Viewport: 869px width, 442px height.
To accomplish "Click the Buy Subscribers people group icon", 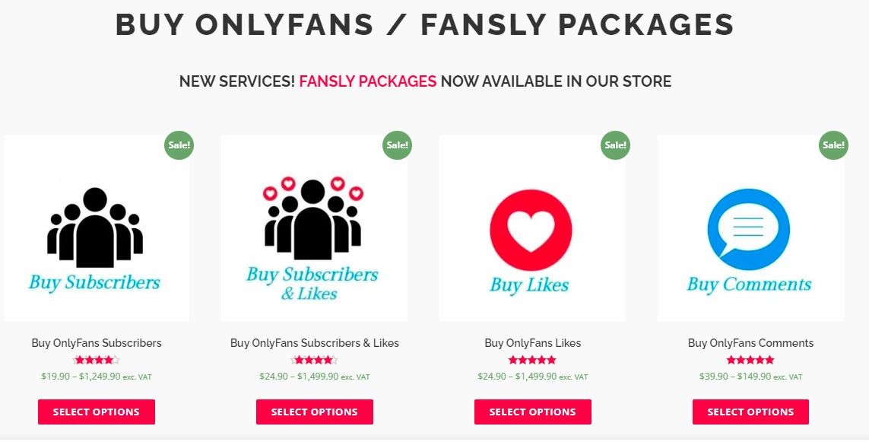I will (95, 224).
